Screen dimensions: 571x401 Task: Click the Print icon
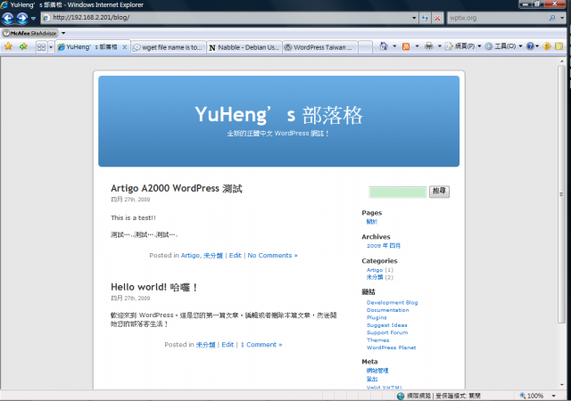pos(429,46)
